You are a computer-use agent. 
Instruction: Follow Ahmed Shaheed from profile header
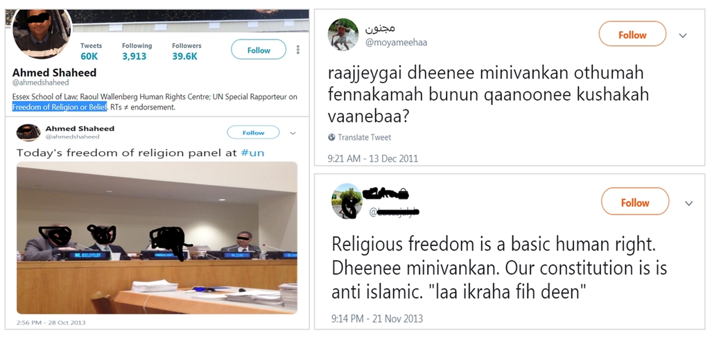[x=259, y=50]
